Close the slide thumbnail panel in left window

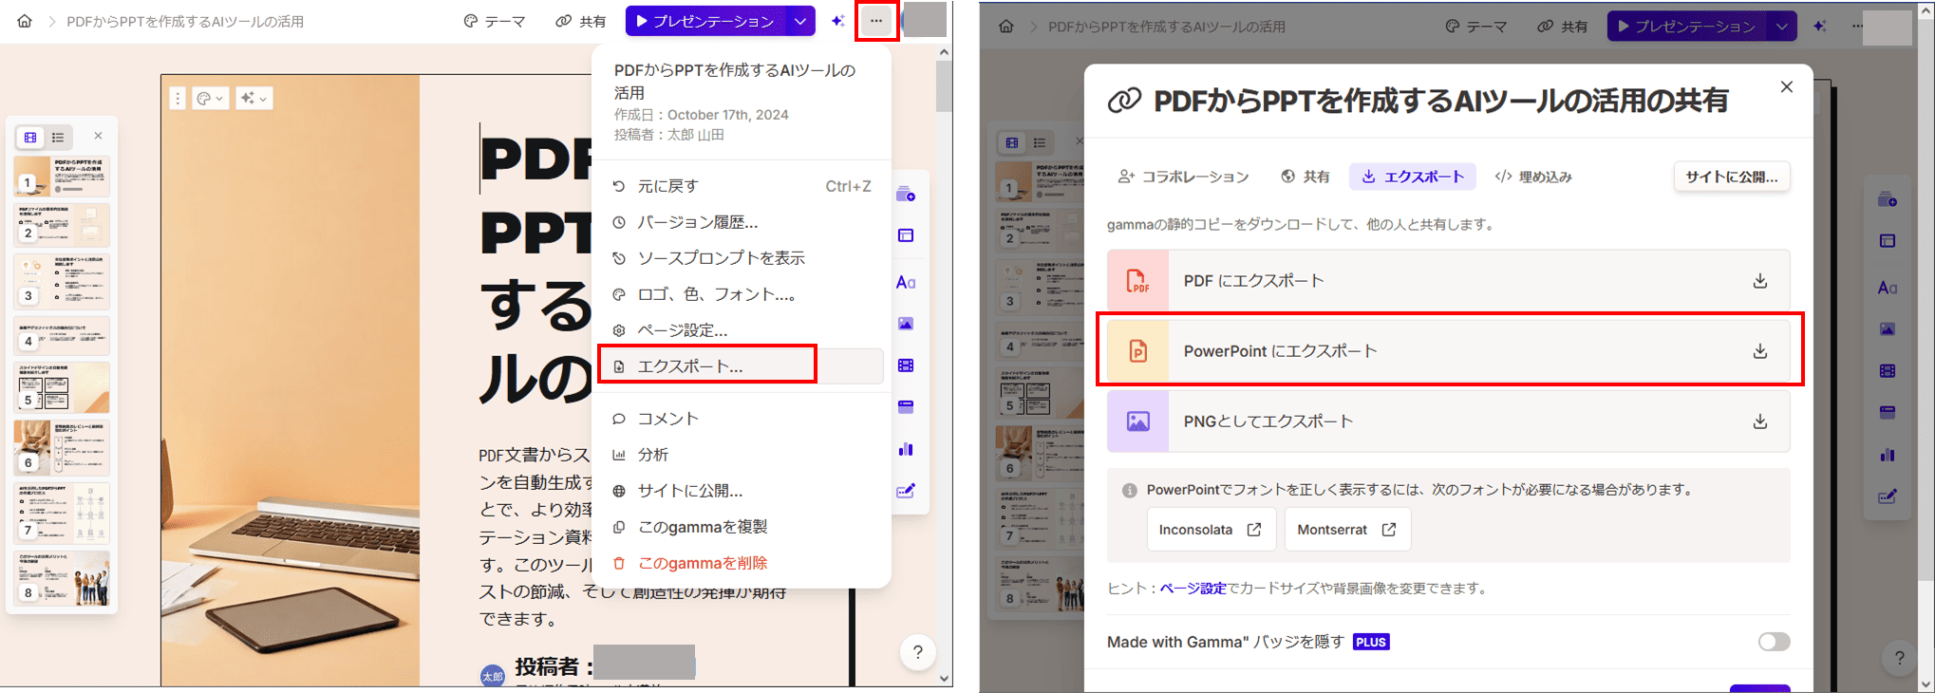point(98,136)
